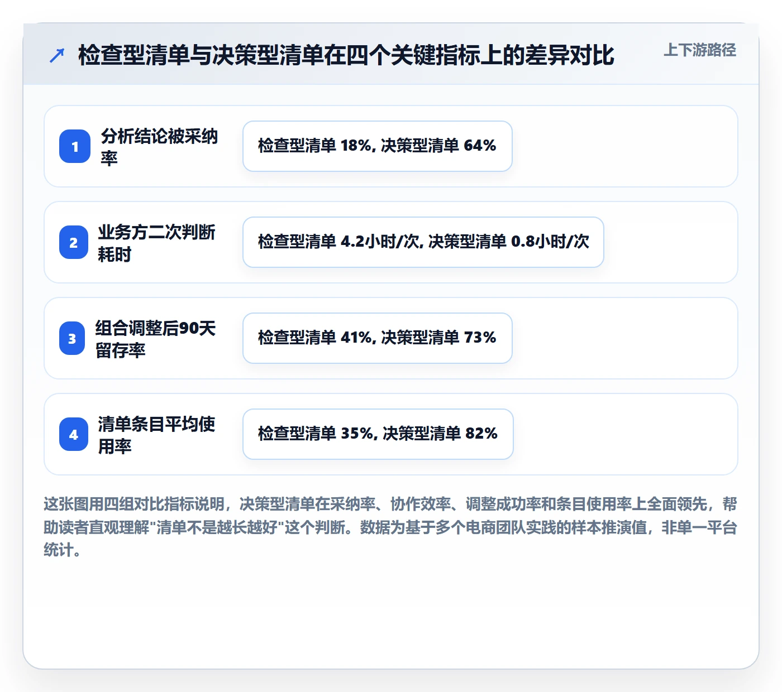782x692 pixels.
Task: Click the numbered badge 1
Action: tap(75, 146)
